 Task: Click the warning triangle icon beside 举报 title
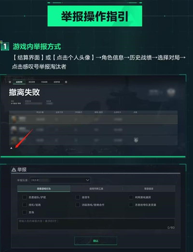click(x=14, y=169)
